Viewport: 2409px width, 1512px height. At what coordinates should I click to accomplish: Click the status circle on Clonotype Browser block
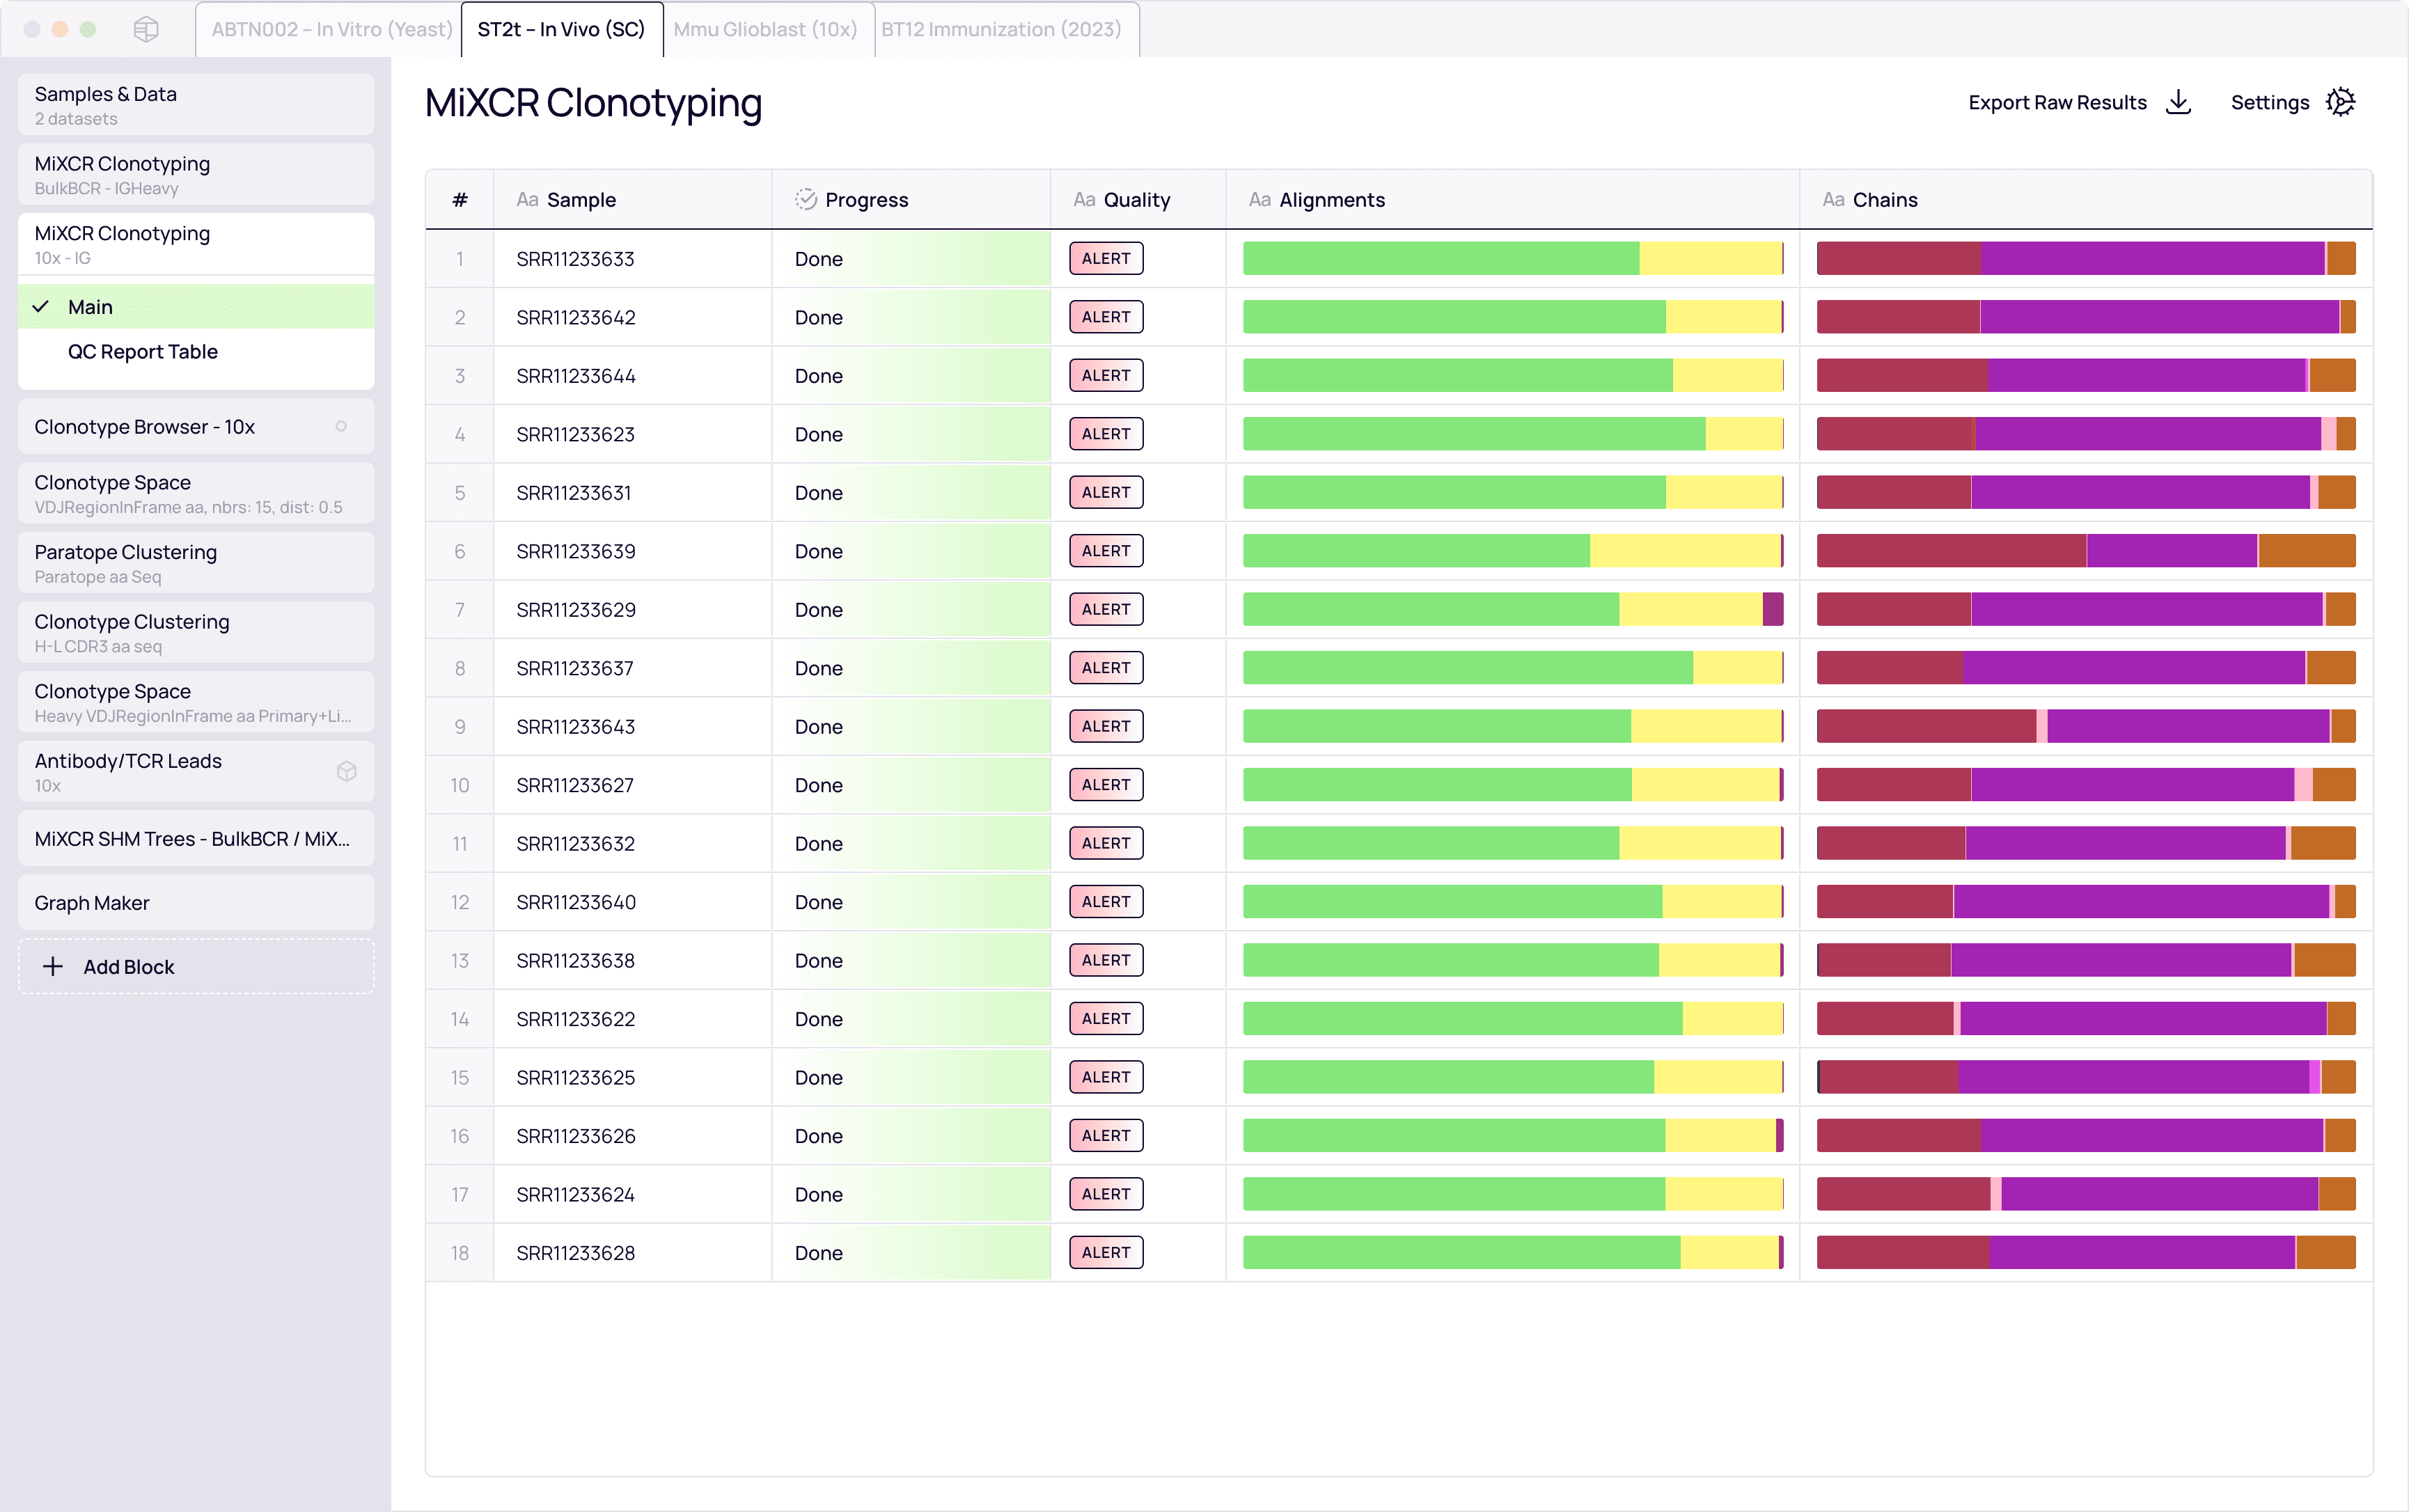[x=341, y=427]
